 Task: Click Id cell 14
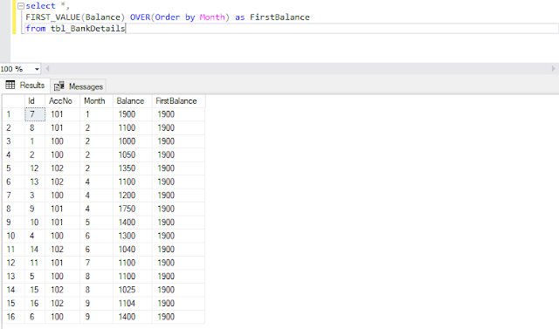[35, 250]
